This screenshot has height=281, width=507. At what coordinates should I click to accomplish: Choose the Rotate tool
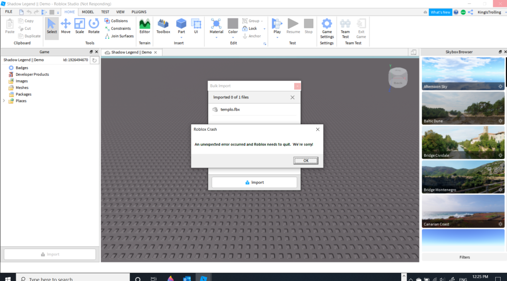point(94,26)
